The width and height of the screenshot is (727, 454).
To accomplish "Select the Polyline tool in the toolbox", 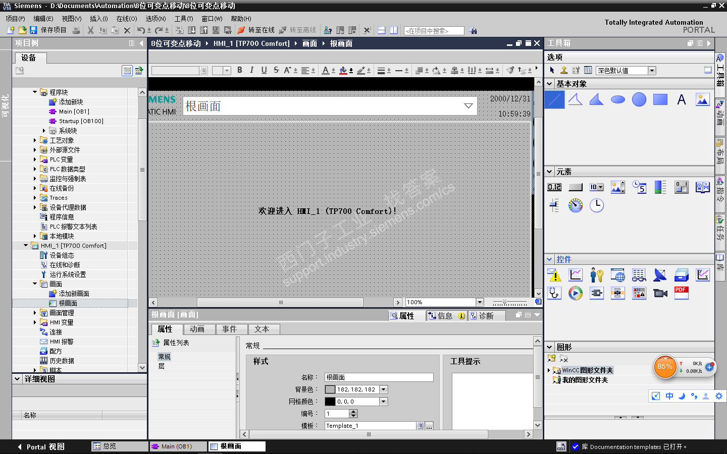I will [x=576, y=99].
